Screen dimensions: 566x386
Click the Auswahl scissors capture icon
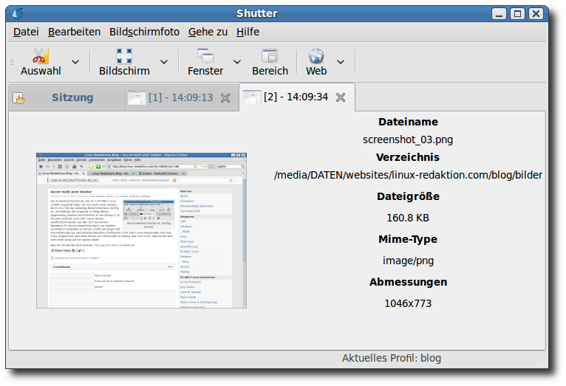(41, 56)
